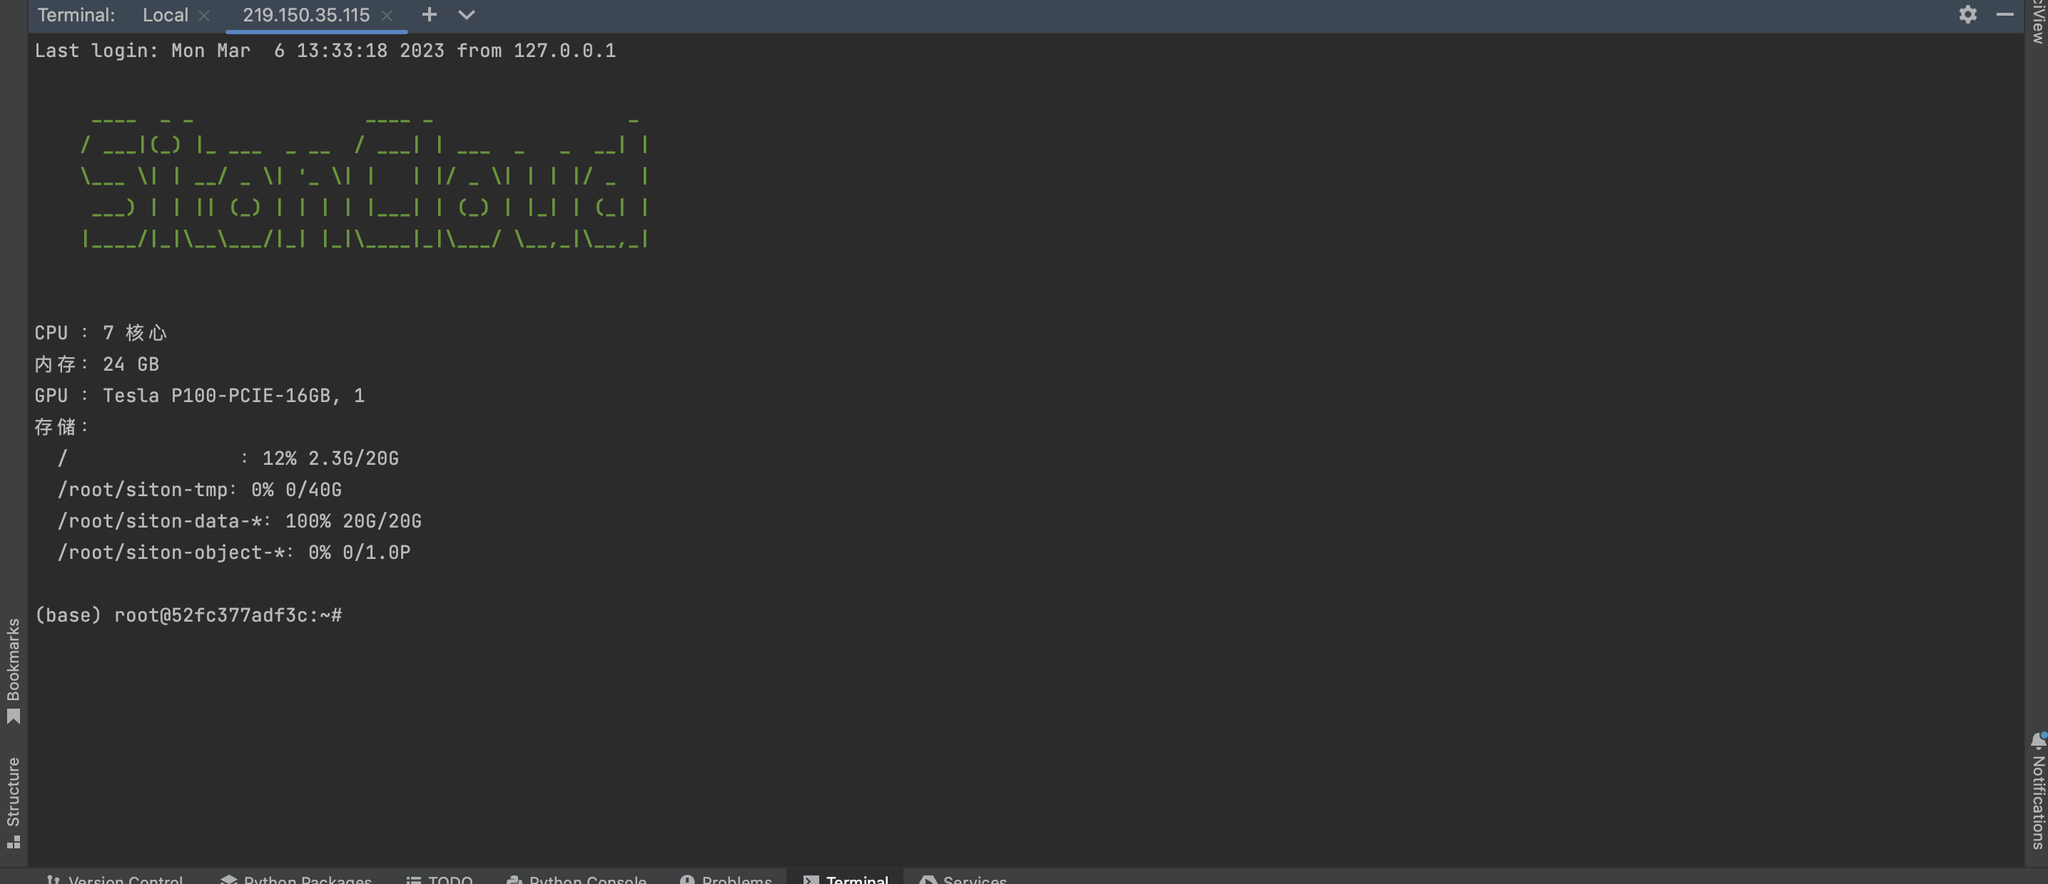Image resolution: width=2048 pixels, height=884 pixels.
Task: Open the terminal sessions dropdown chevron
Action: pos(467,14)
